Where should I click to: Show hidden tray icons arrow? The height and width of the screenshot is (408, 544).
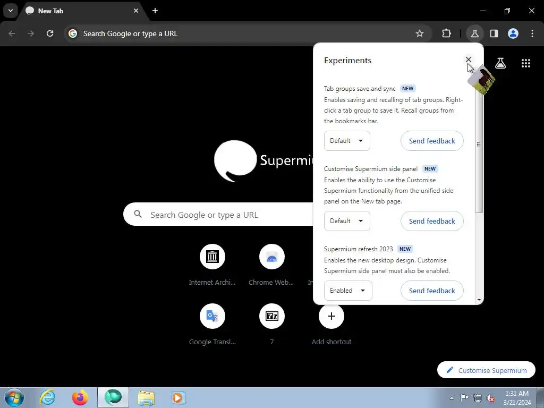[452, 398]
